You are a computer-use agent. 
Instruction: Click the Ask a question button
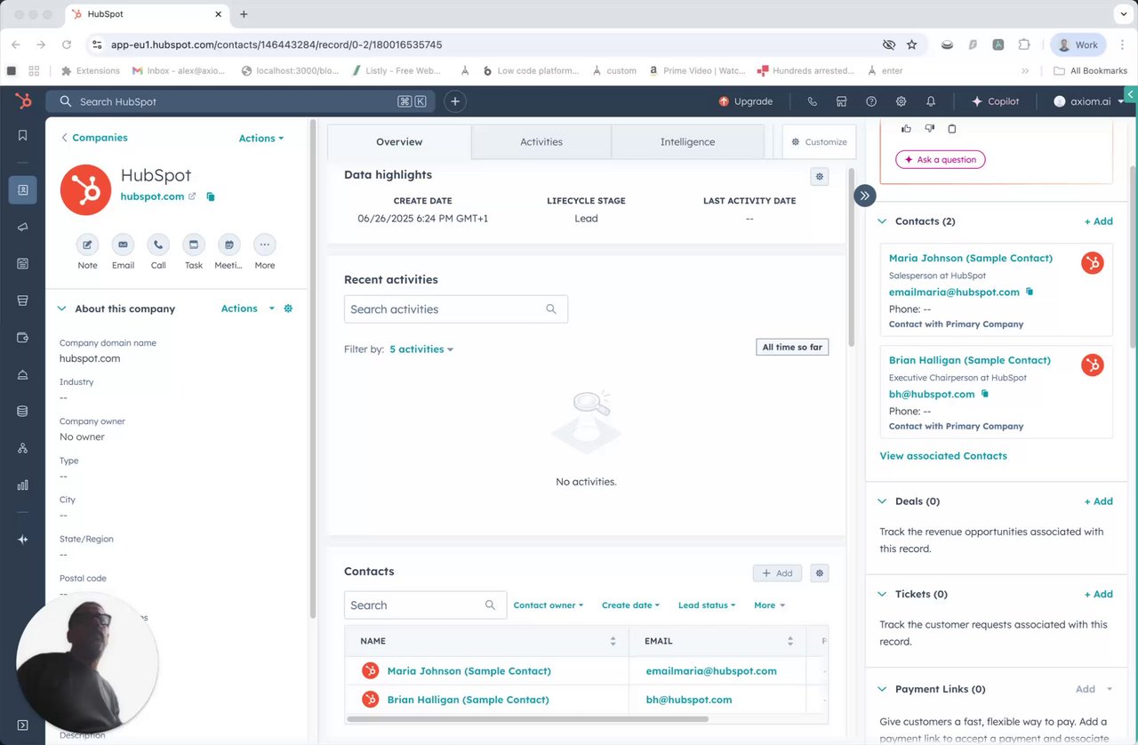941,160
